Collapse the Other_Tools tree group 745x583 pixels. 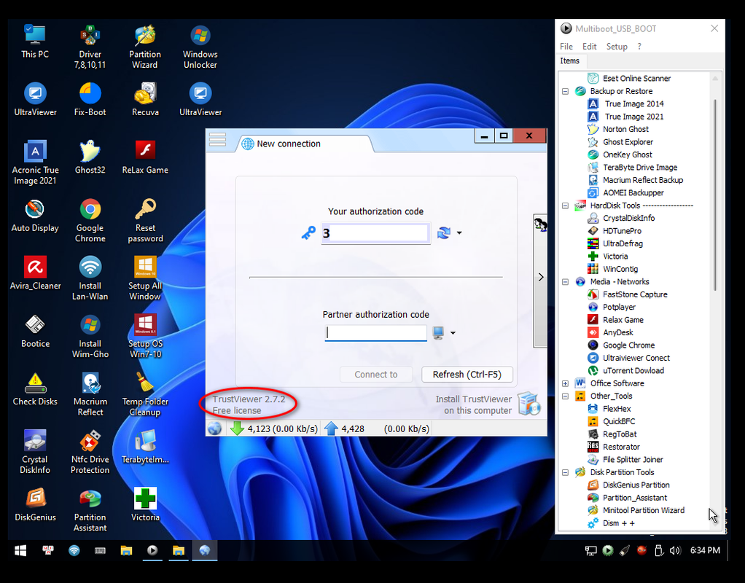(566, 396)
